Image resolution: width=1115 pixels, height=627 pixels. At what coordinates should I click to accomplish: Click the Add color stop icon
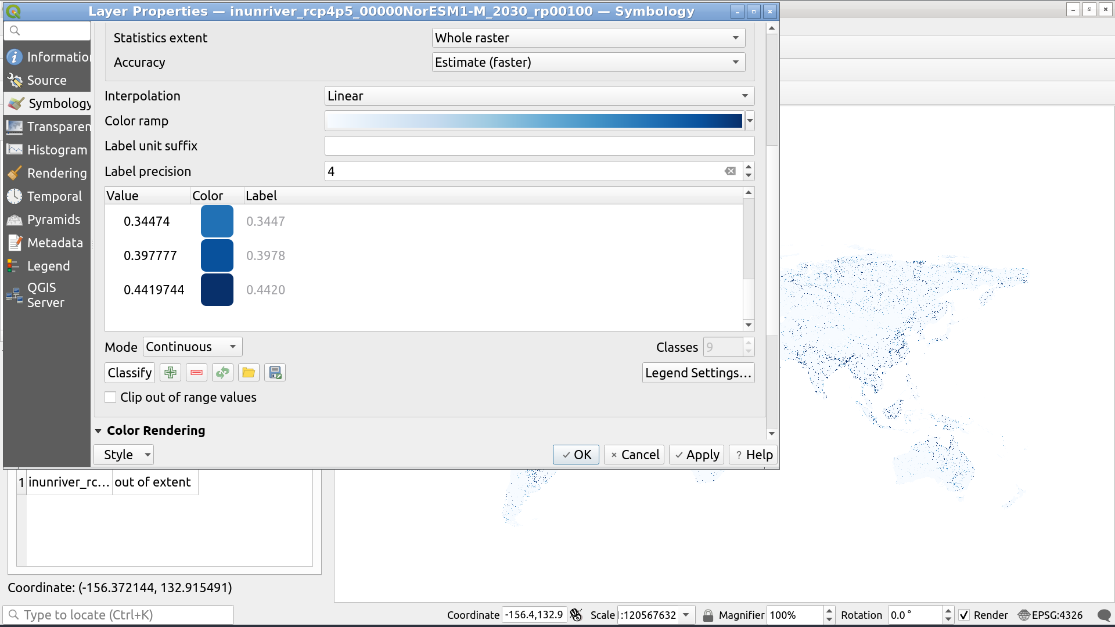pyautogui.click(x=170, y=373)
